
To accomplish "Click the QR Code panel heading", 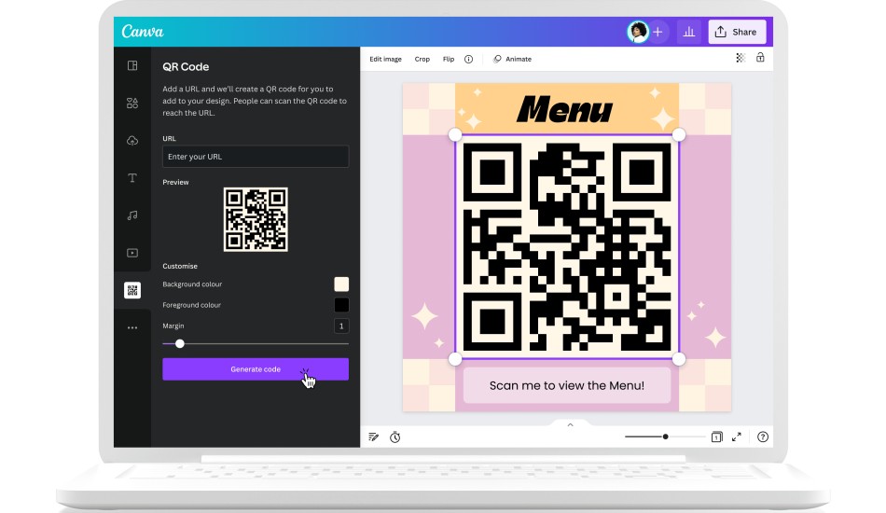I will 186,66.
